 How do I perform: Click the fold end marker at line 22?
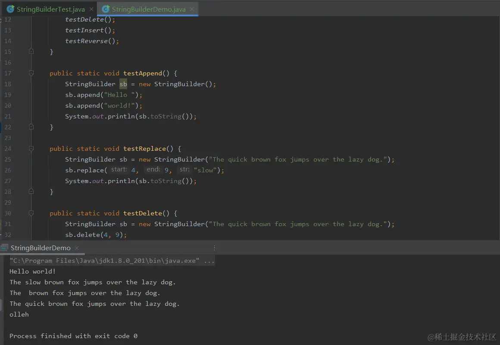(31, 127)
